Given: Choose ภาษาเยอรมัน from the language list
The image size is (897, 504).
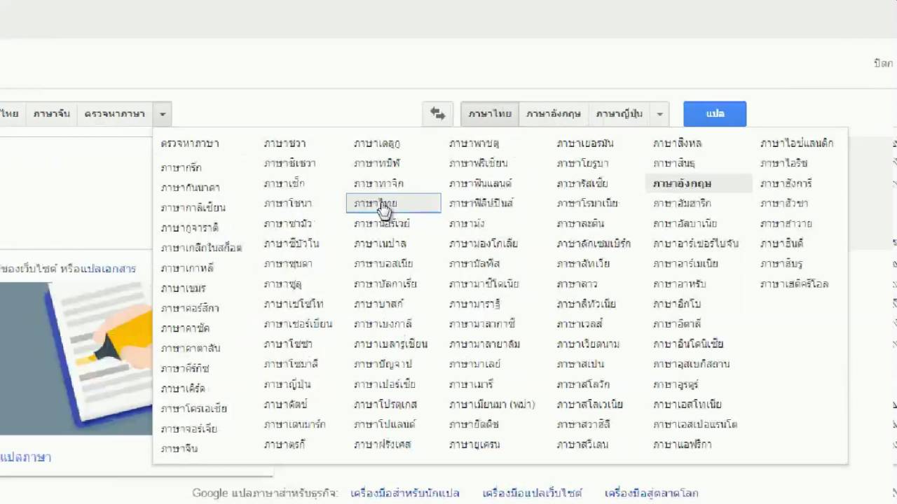Looking at the screenshot, I should tap(584, 143).
